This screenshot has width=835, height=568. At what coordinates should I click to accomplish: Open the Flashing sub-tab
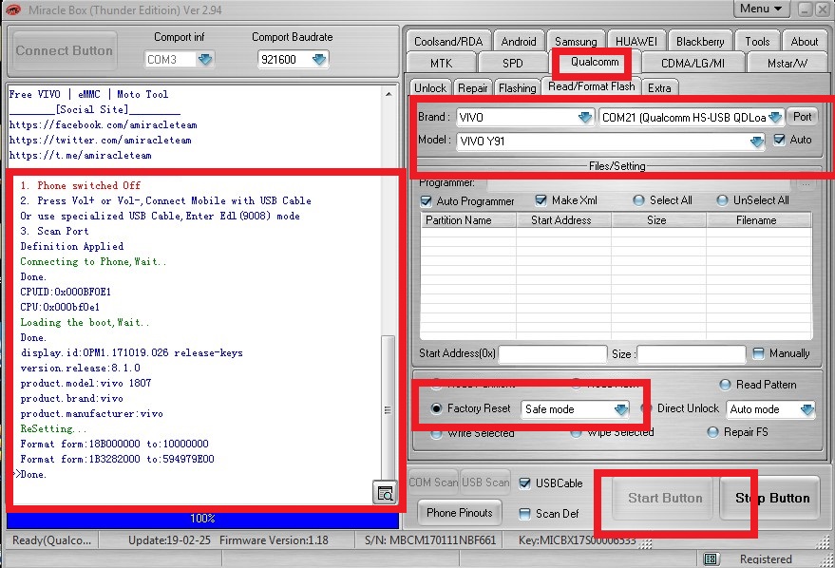click(517, 87)
